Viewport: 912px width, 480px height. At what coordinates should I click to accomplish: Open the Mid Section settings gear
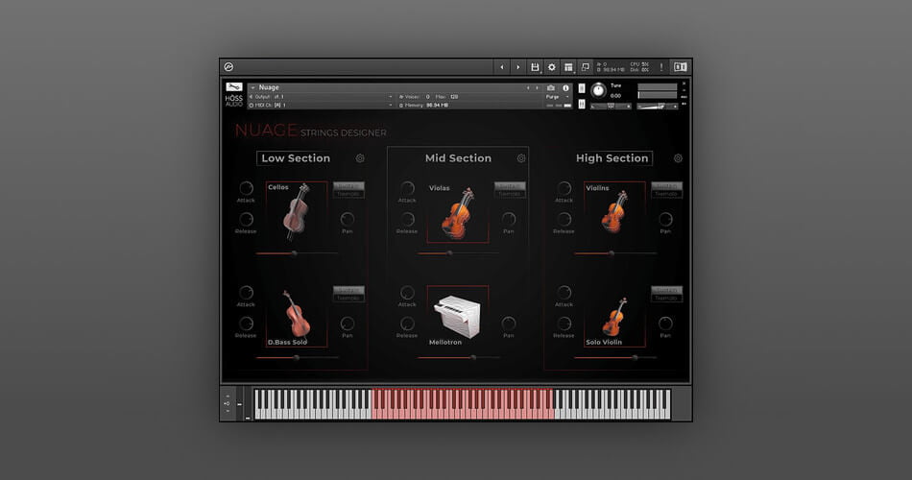(521, 158)
